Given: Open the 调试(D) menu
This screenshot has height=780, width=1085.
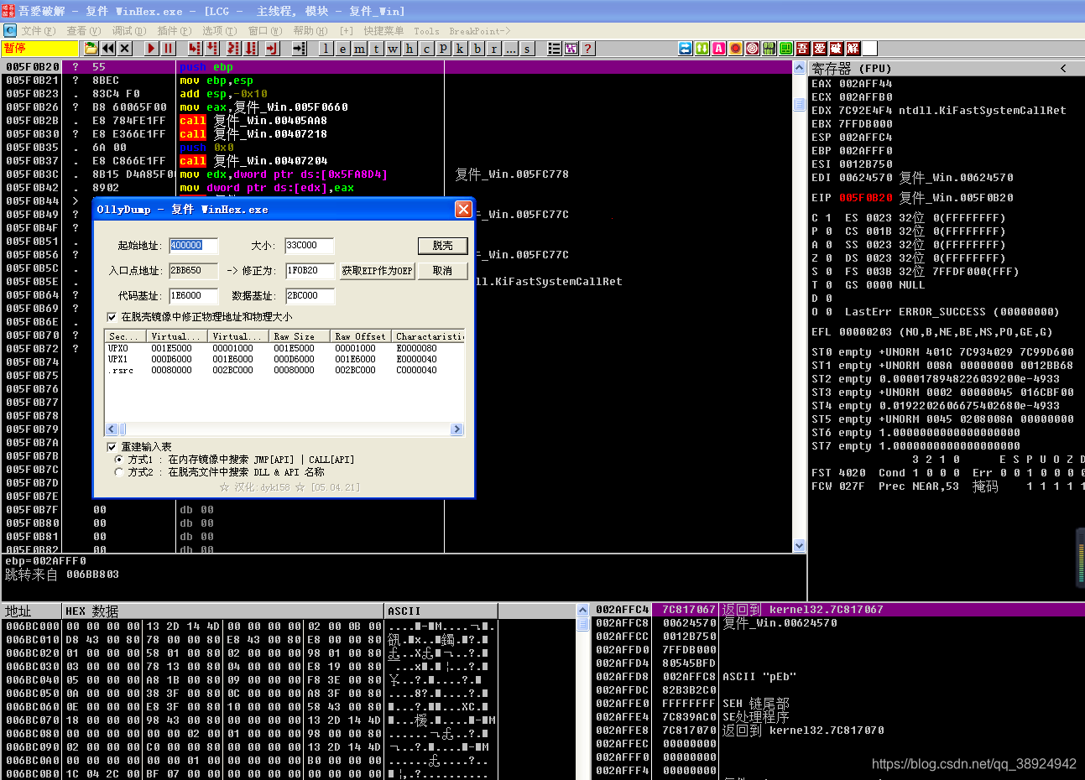Looking at the screenshot, I should click(x=128, y=31).
